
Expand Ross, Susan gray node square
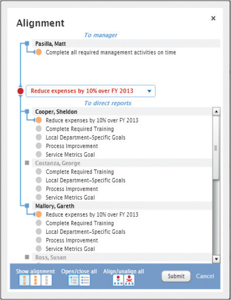27,257
